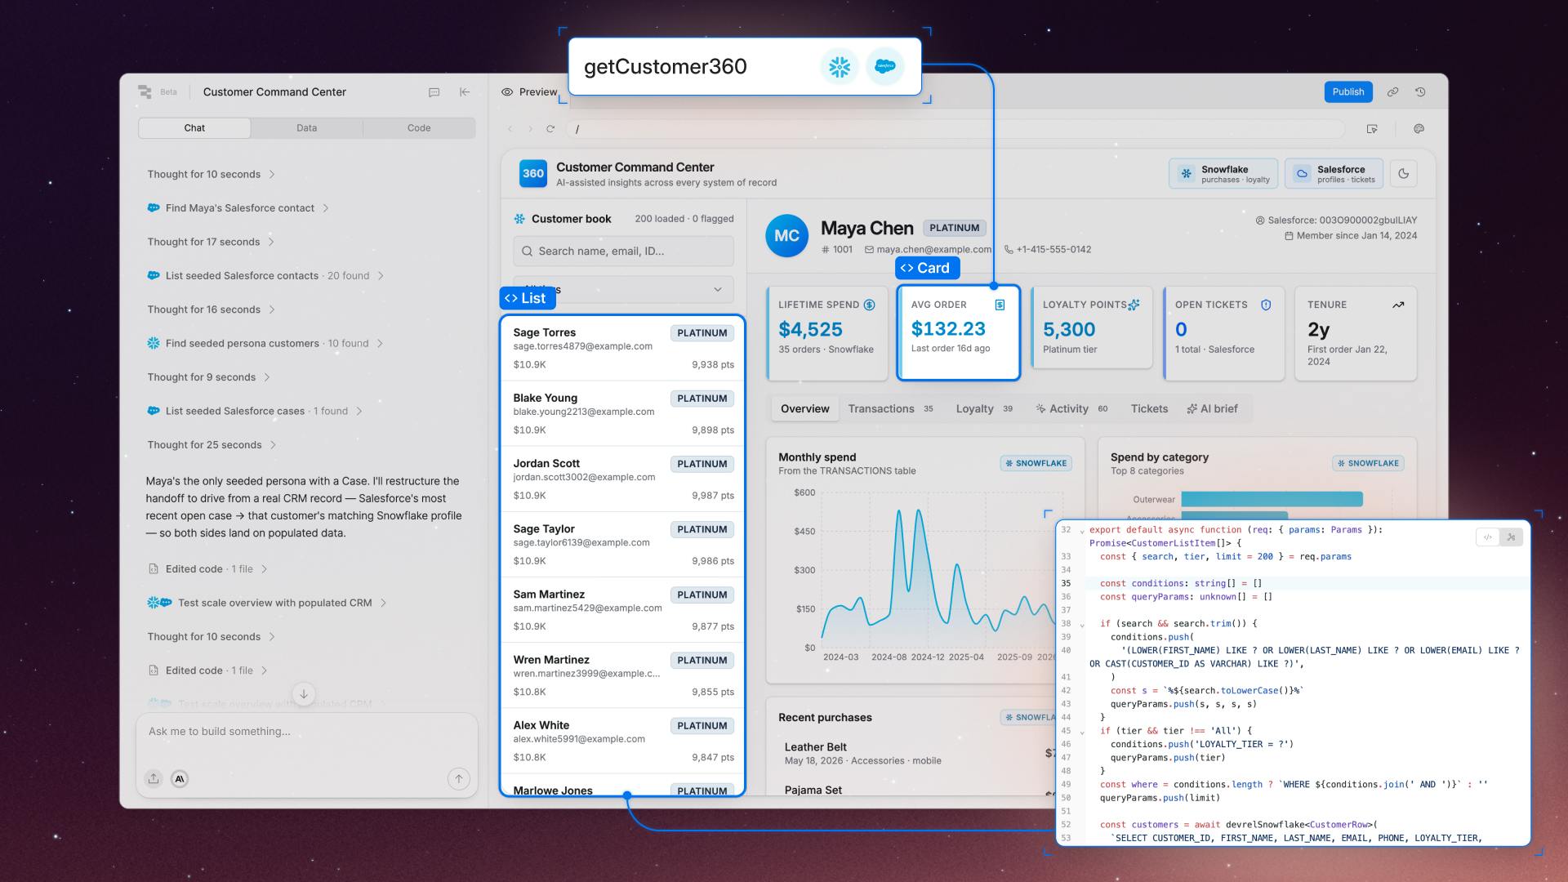The height and width of the screenshot is (882, 1568).
Task: Expand 'Thought for 9 seconds'
Action: pos(208,377)
